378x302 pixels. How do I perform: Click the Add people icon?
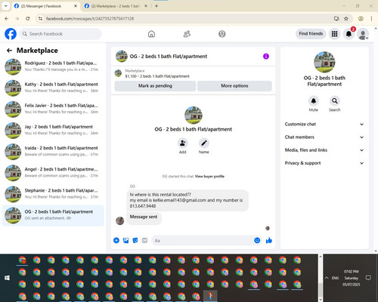coord(182,143)
